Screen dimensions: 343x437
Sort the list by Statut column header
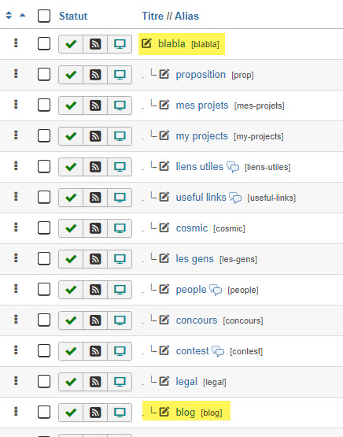click(73, 17)
